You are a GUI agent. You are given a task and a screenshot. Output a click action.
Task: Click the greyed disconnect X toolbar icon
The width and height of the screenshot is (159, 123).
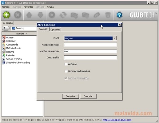tap(18, 15)
